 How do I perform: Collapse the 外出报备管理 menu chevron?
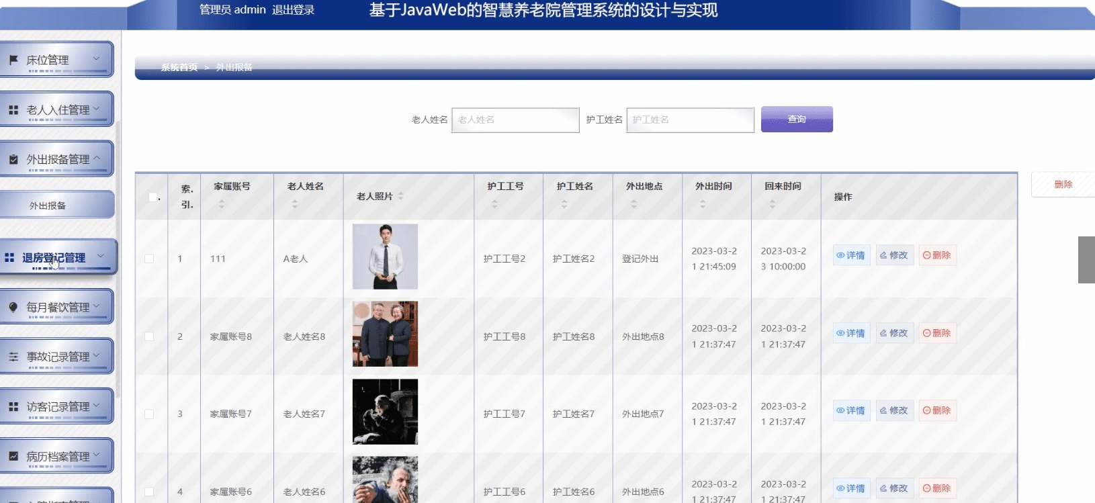pos(96,158)
